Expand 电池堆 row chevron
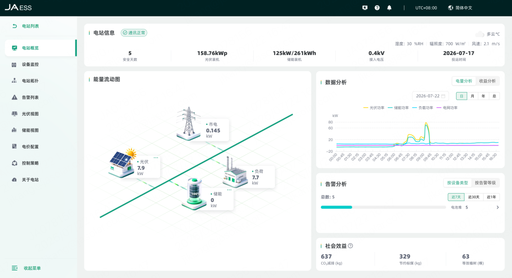Screen dimensions: 512x278 (497, 207)
